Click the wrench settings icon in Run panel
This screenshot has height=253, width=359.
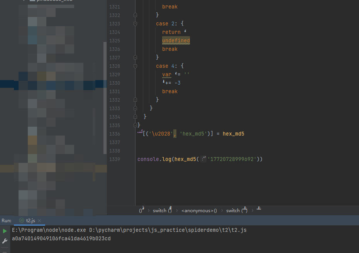[x=5, y=241]
